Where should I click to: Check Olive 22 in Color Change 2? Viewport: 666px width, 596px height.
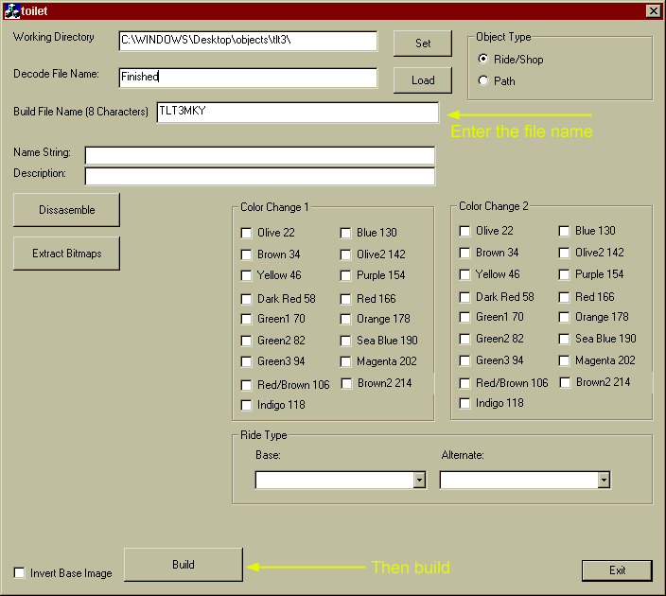(464, 231)
